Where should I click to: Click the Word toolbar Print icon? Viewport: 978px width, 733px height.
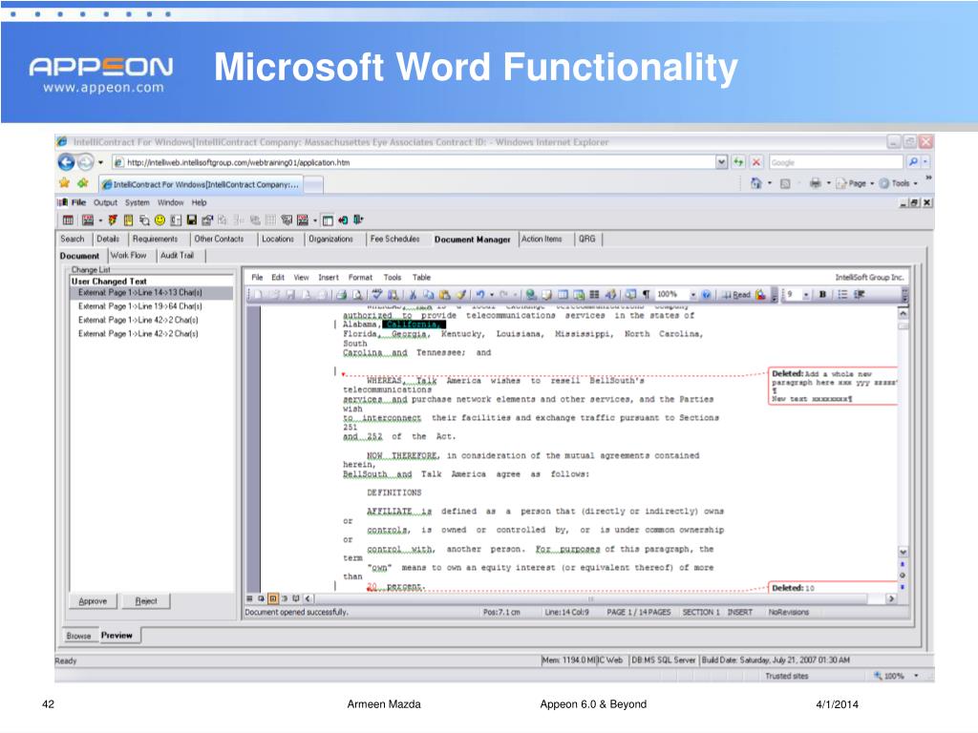(x=342, y=295)
